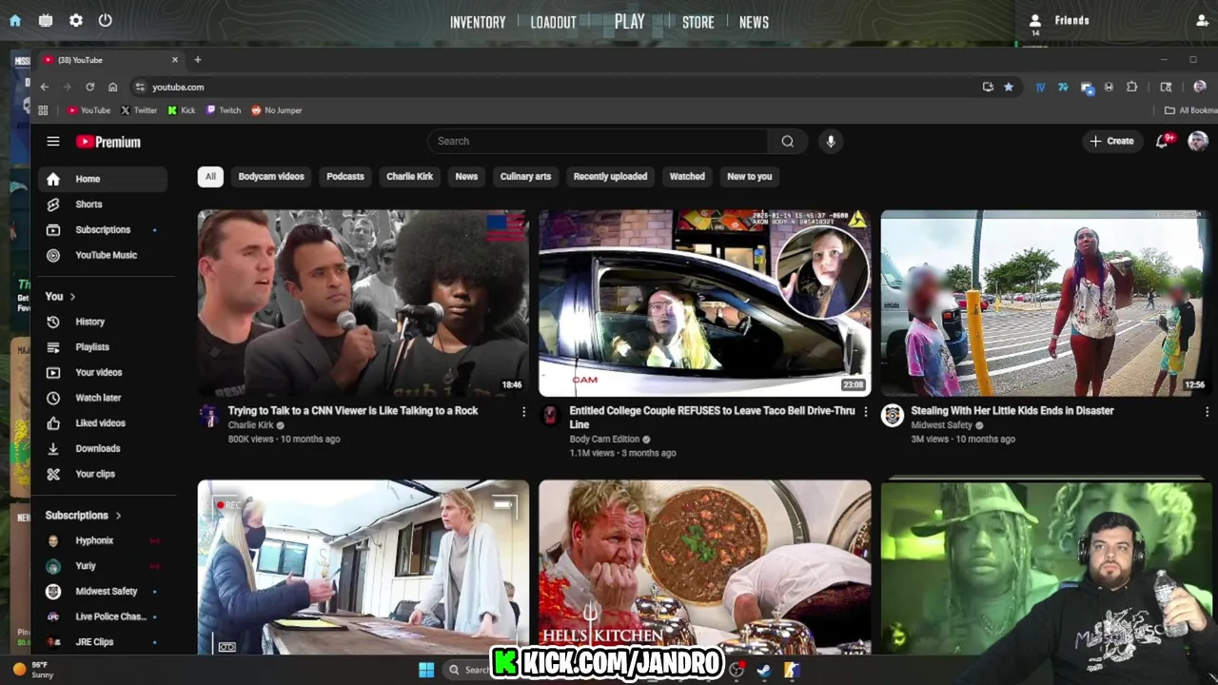Screen dimensions: 1218x685
Task: Select Recently uploaded filter chip
Action: click(x=610, y=177)
